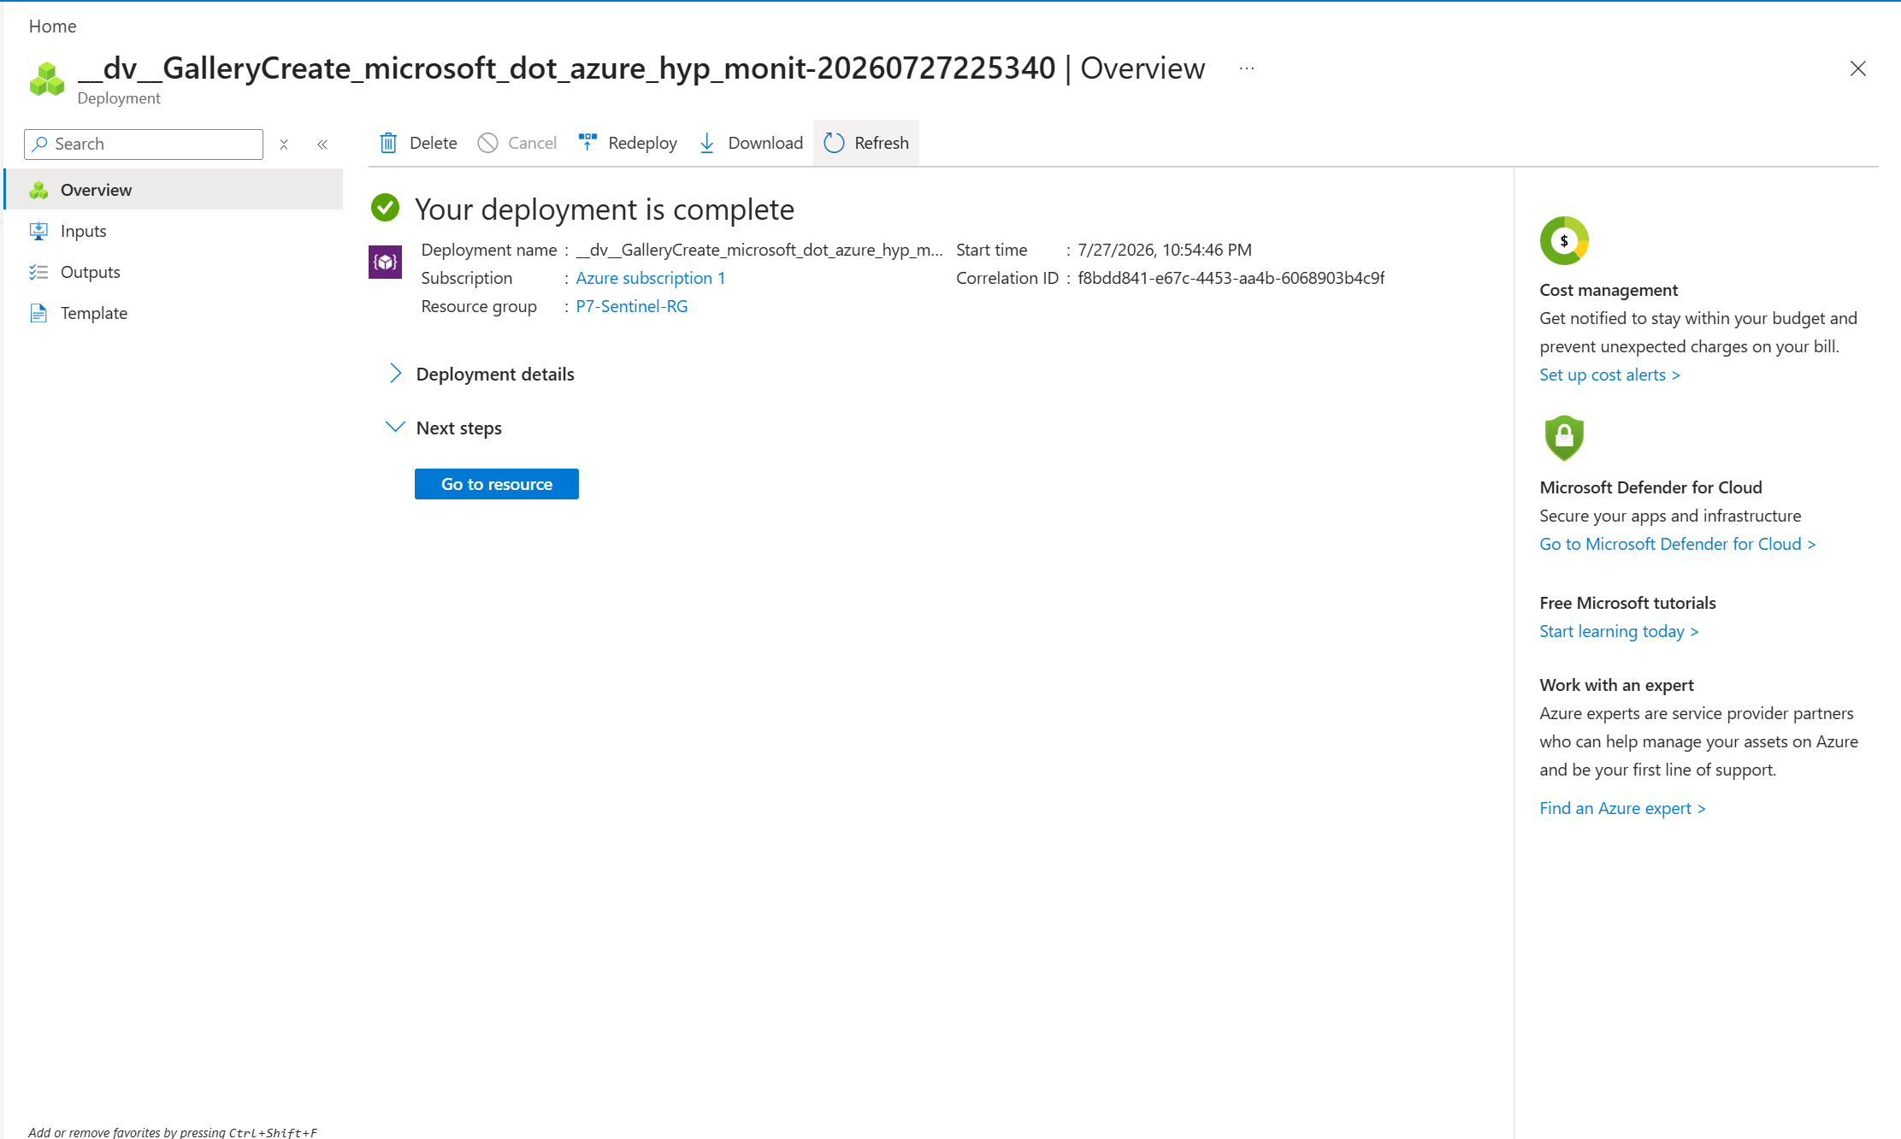Click the 'Microsoft Defender for Cloud' heading

point(1650,487)
